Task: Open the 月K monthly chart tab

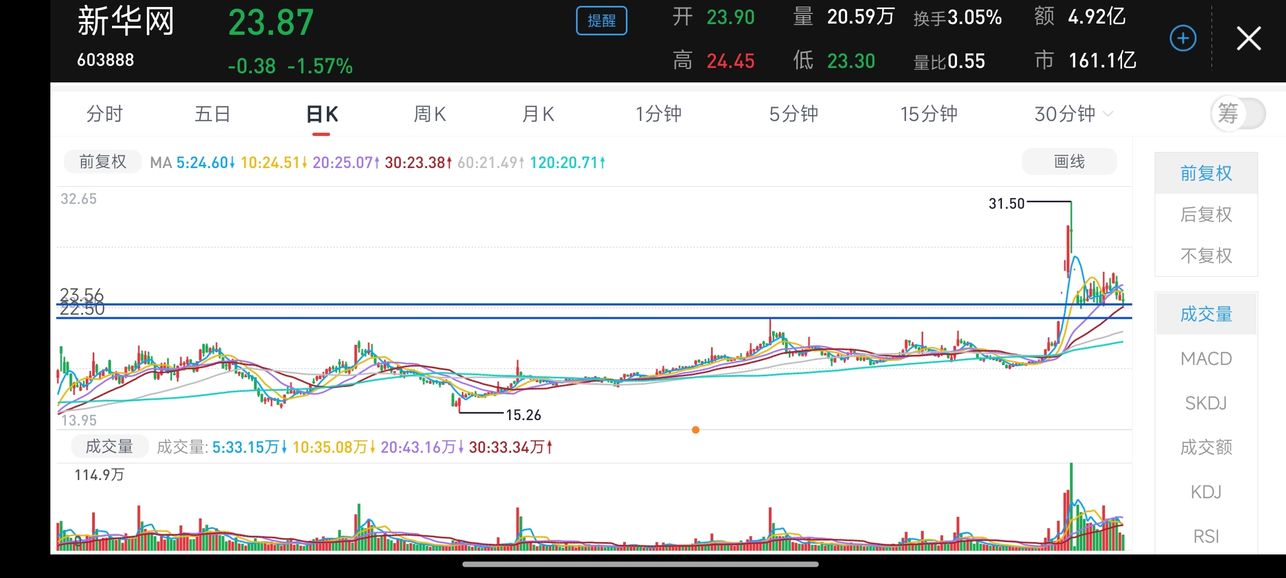Action: [538, 113]
